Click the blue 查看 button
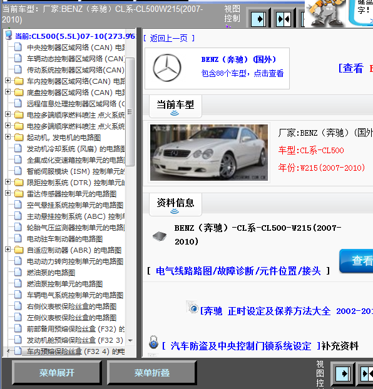The height and width of the screenshot is (389, 373). [357, 261]
